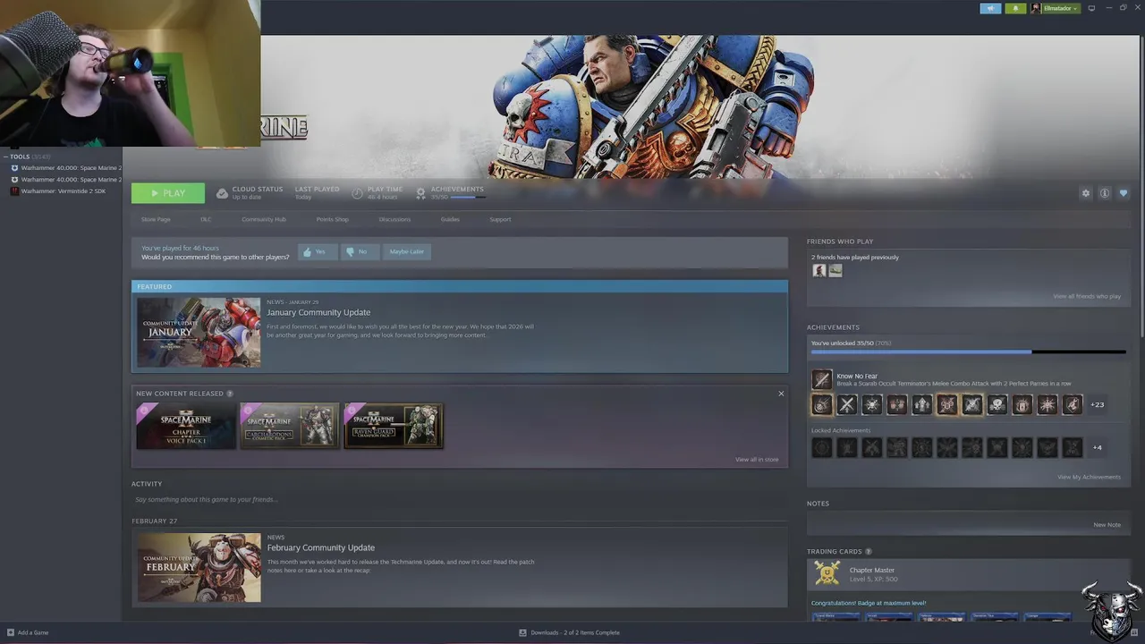1145x644 pixels.
Task: Open the announcements megaphone icon
Action: pyautogui.click(x=990, y=8)
